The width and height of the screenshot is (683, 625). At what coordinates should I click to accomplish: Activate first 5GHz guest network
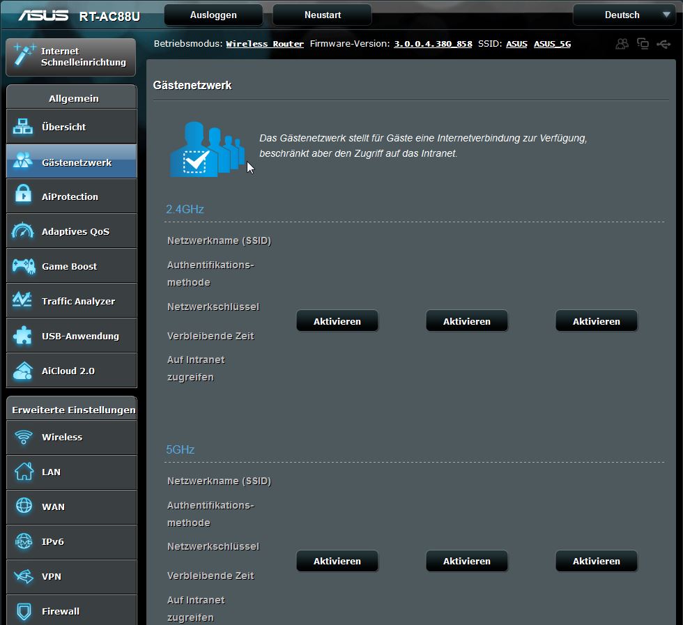(x=337, y=561)
